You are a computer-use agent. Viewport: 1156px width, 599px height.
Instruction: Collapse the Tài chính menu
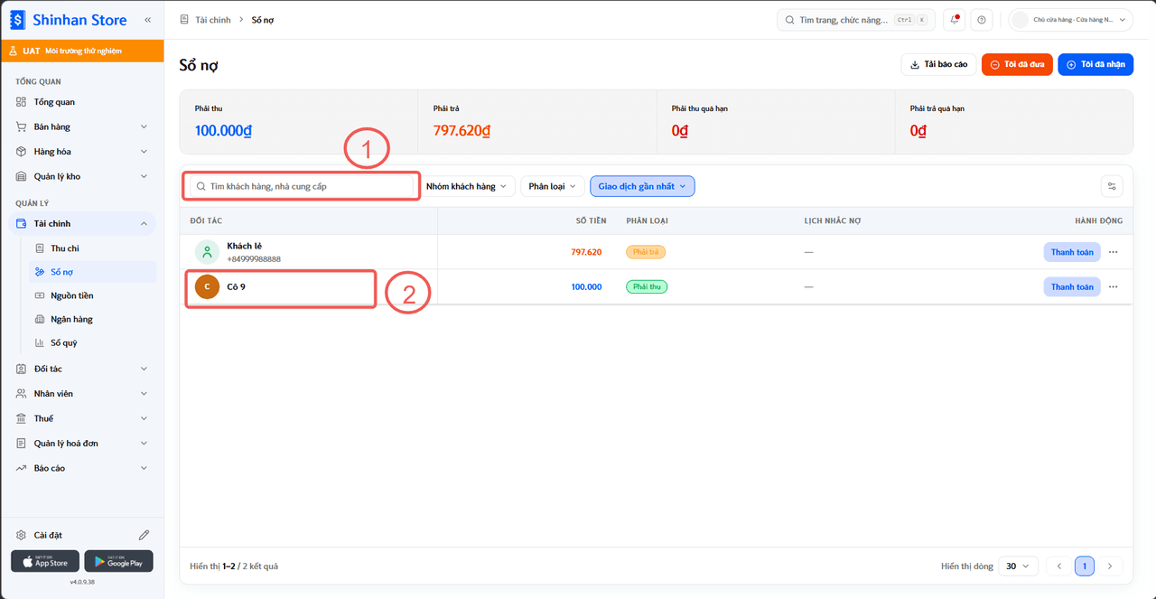[x=82, y=223]
